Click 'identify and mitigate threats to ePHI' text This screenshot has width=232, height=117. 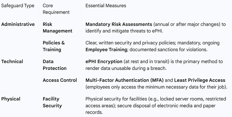(124, 31)
